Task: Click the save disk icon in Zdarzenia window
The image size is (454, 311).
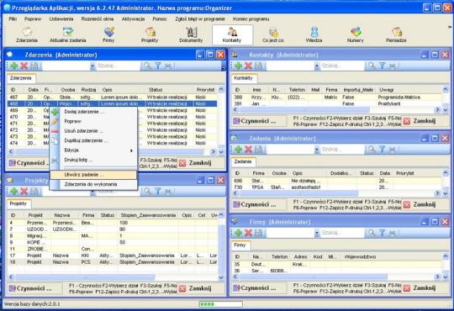Action: (x=34, y=66)
